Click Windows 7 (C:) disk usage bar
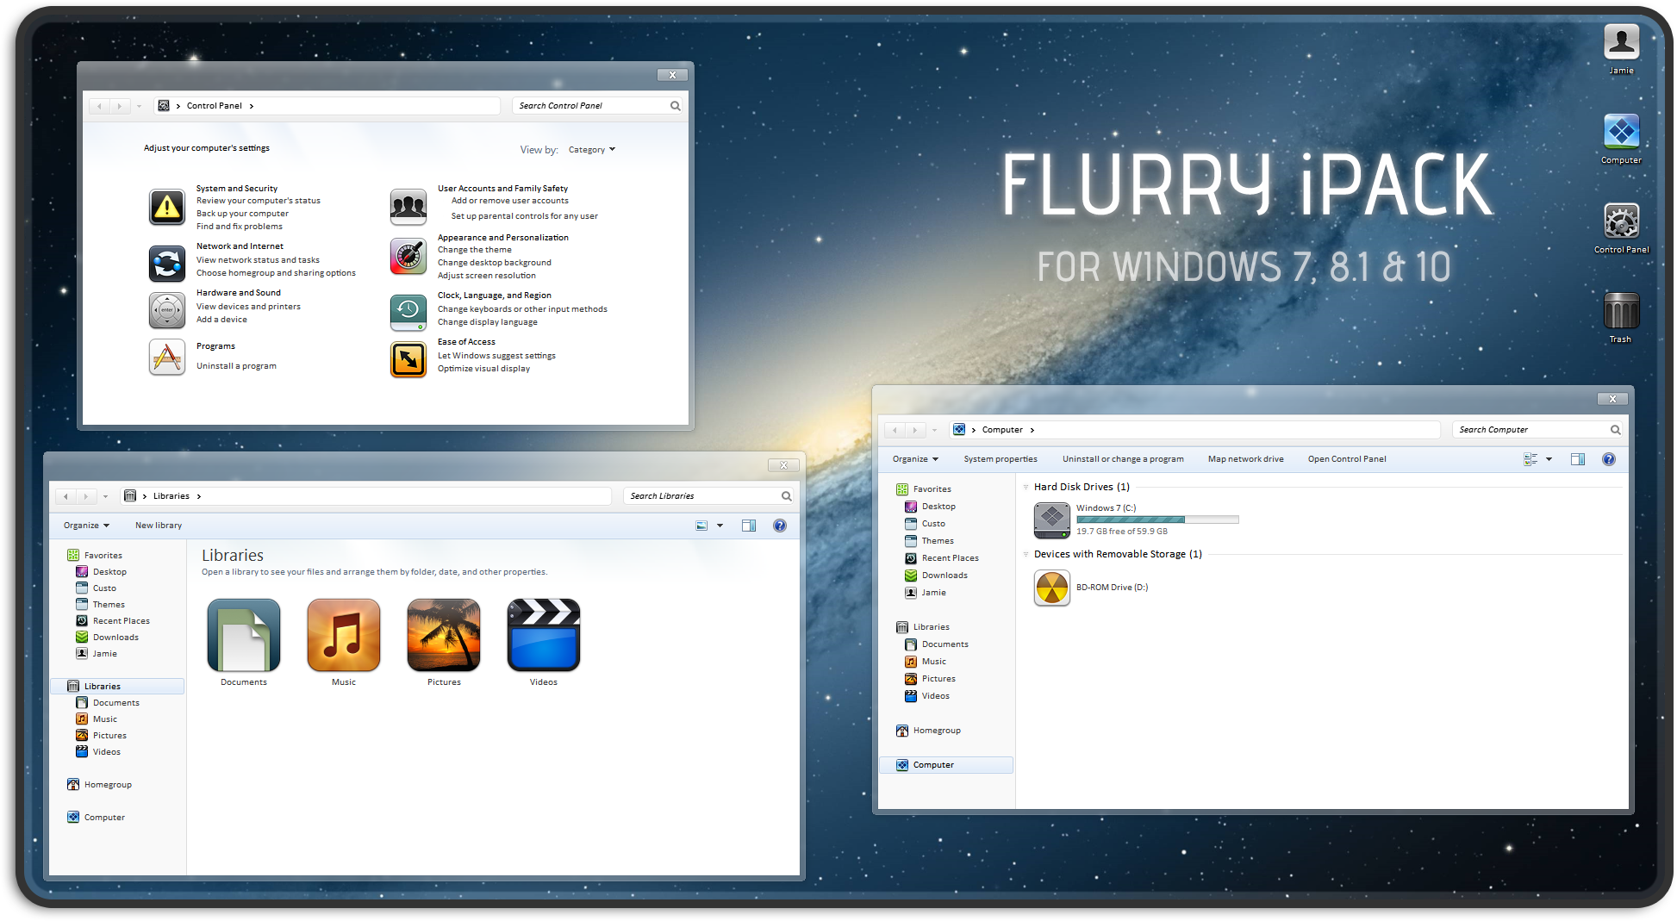 click(1157, 520)
